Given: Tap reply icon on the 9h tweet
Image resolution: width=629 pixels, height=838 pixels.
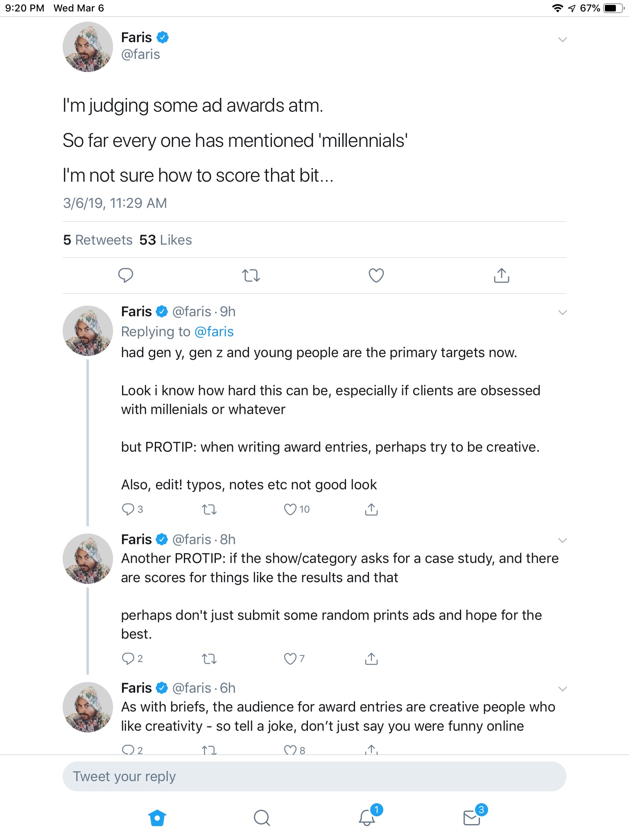Looking at the screenshot, I should pos(128,509).
